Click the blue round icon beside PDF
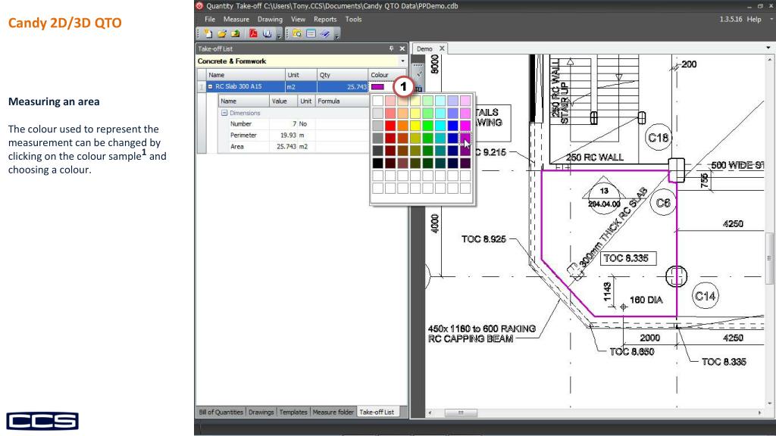This screenshot has height=436, width=776. point(268,33)
